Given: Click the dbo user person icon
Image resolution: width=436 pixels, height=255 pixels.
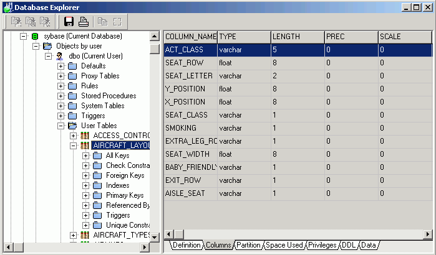Looking at the screenshot, I should click(x=59, y=56).
